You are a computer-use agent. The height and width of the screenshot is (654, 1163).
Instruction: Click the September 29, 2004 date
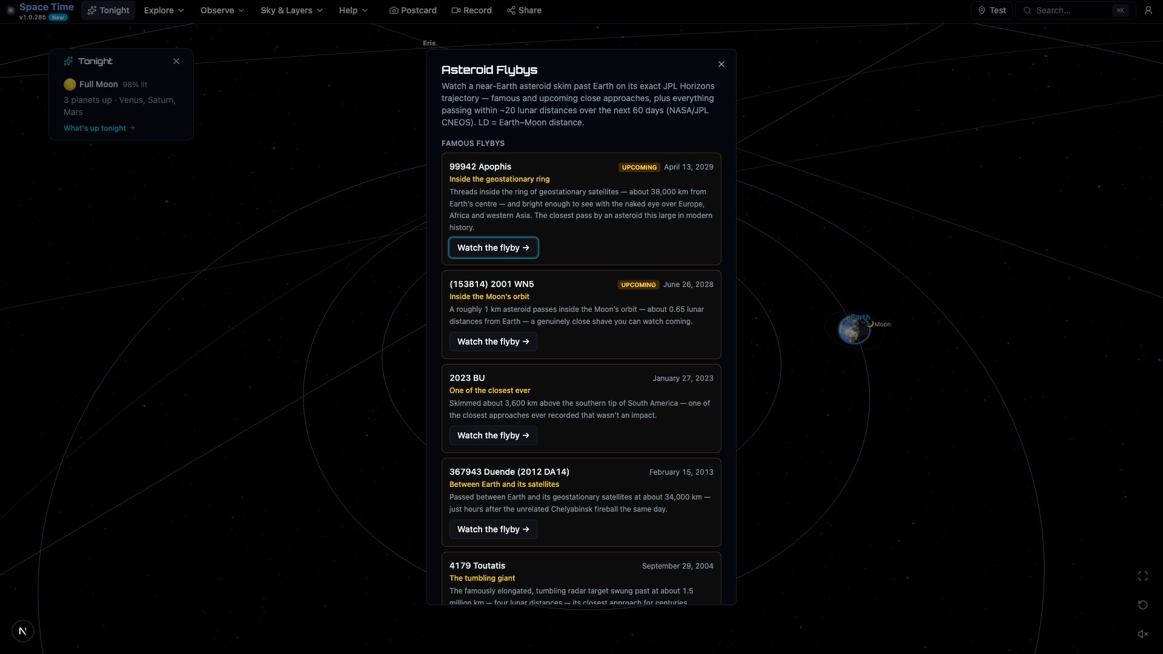point(677,566)
